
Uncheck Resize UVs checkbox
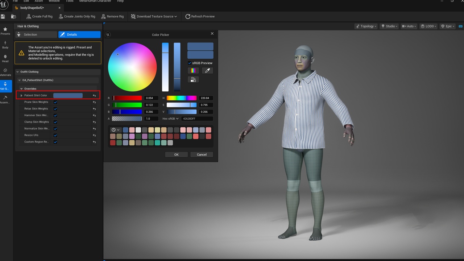55,135
